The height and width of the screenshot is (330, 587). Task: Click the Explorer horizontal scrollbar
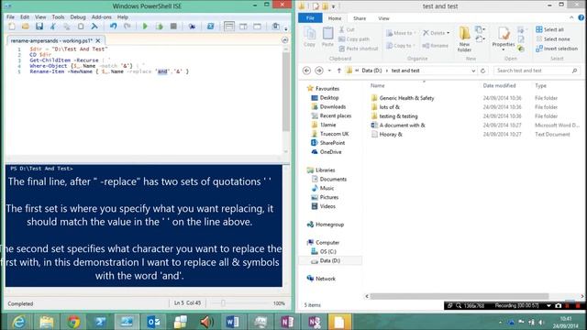(460, 296)
